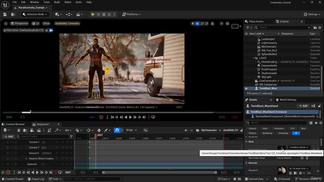324x182 pixels.
Task: Open Outliner settings gear icon
Action: [x=319, y=28]
